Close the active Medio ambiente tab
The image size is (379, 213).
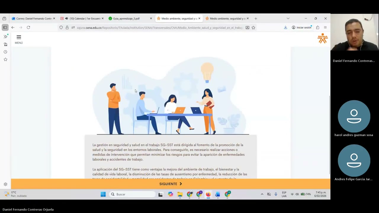(199, 18)
